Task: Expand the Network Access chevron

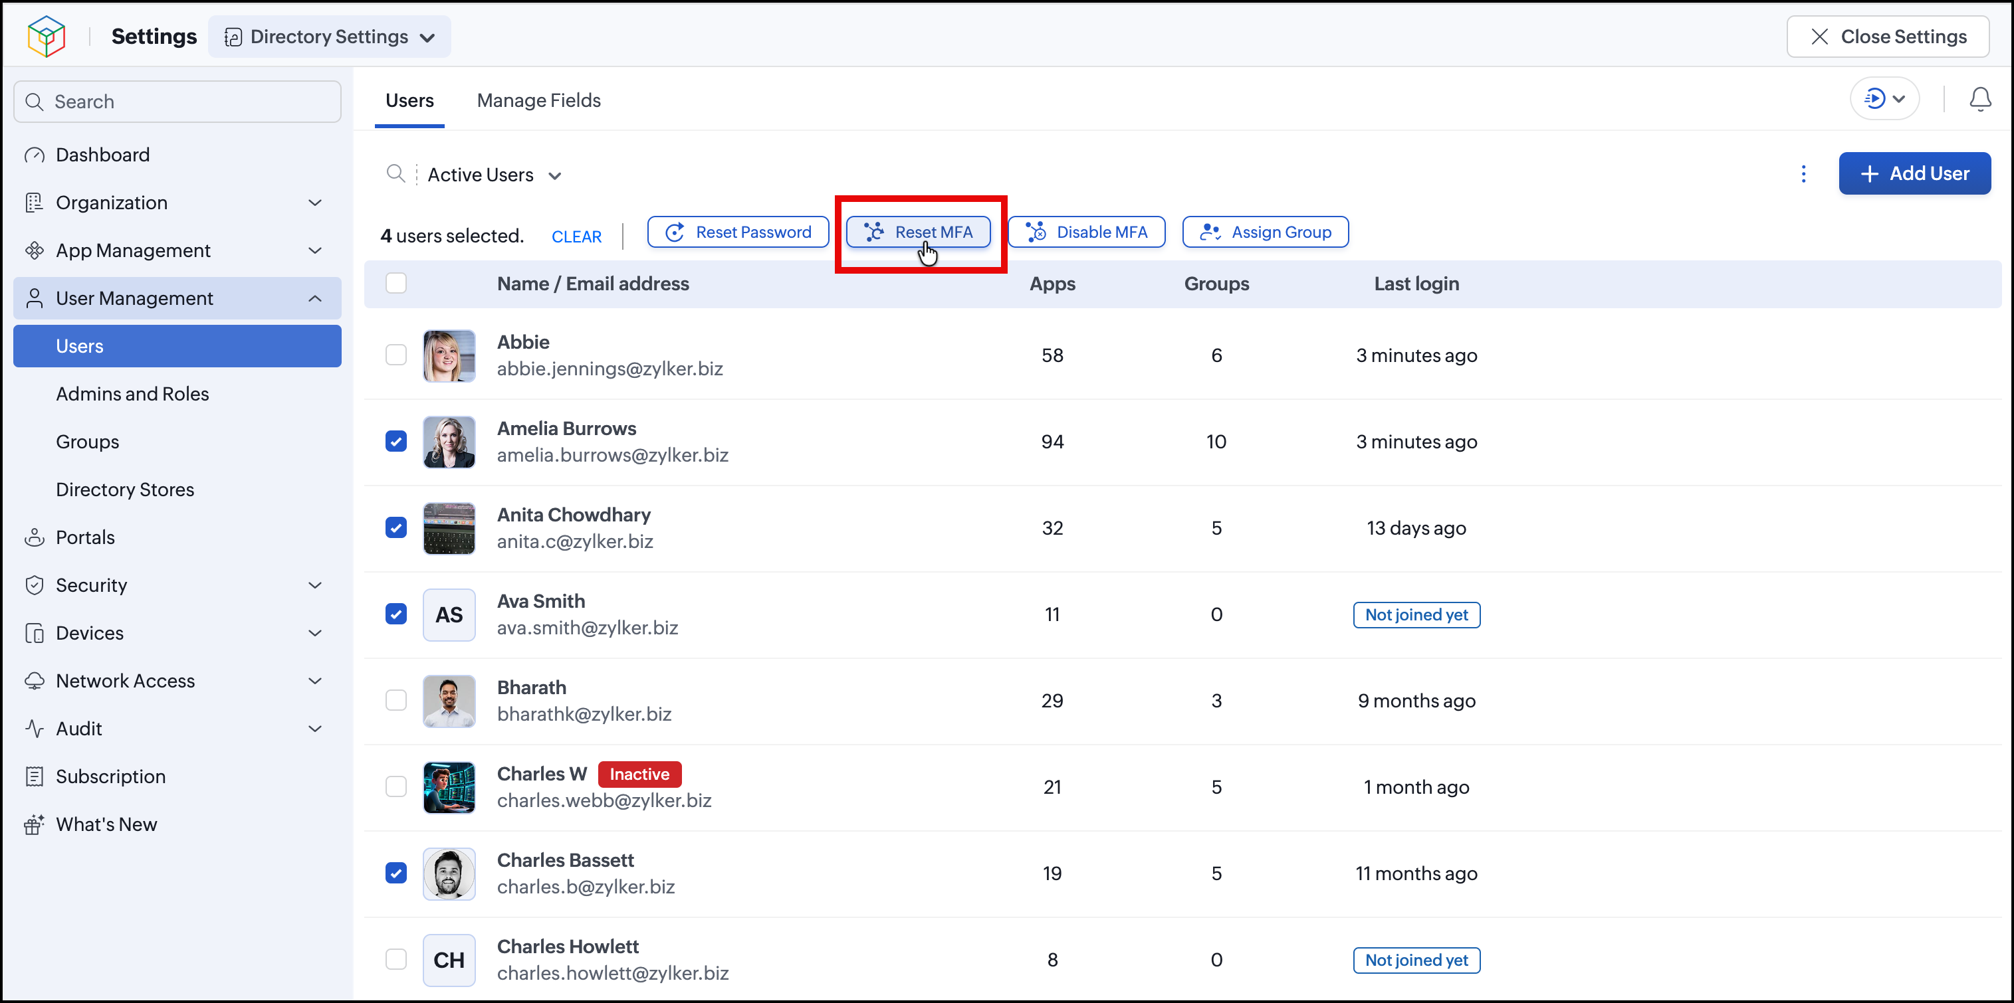Action: click(315, 680)
